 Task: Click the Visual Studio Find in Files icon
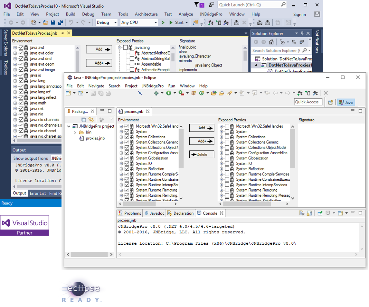tap(195, 23)
